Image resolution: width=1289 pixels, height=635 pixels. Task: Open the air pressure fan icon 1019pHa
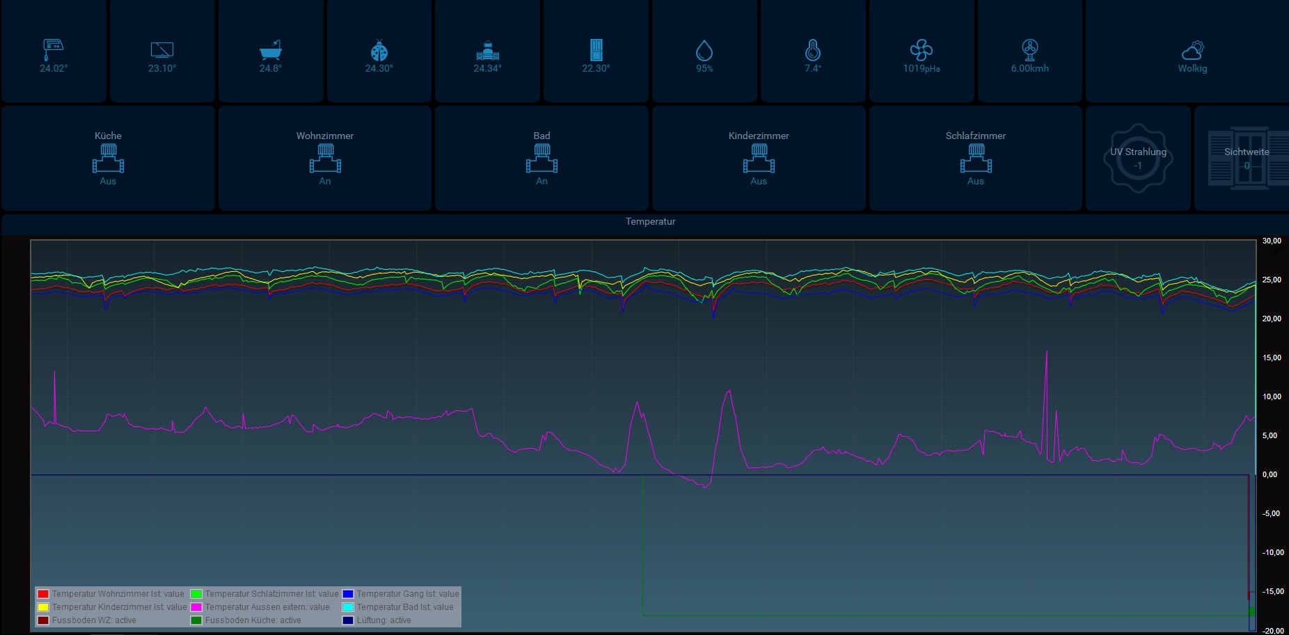922,50
